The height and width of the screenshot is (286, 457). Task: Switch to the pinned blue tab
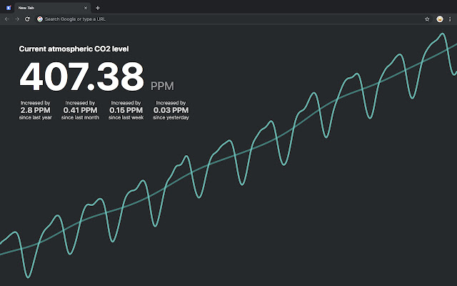click(8, 7)
